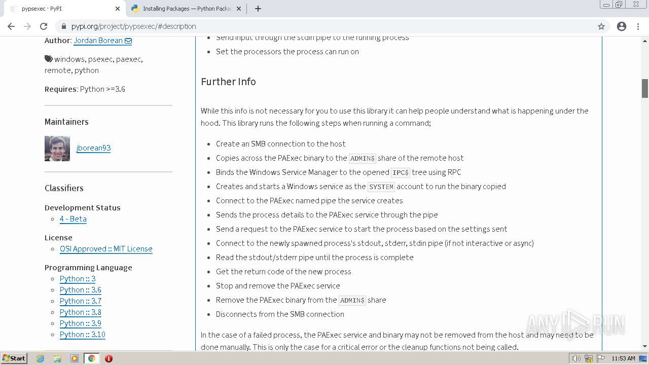
Task: Click 'Get the return code of the new process'
Action: 283,272
